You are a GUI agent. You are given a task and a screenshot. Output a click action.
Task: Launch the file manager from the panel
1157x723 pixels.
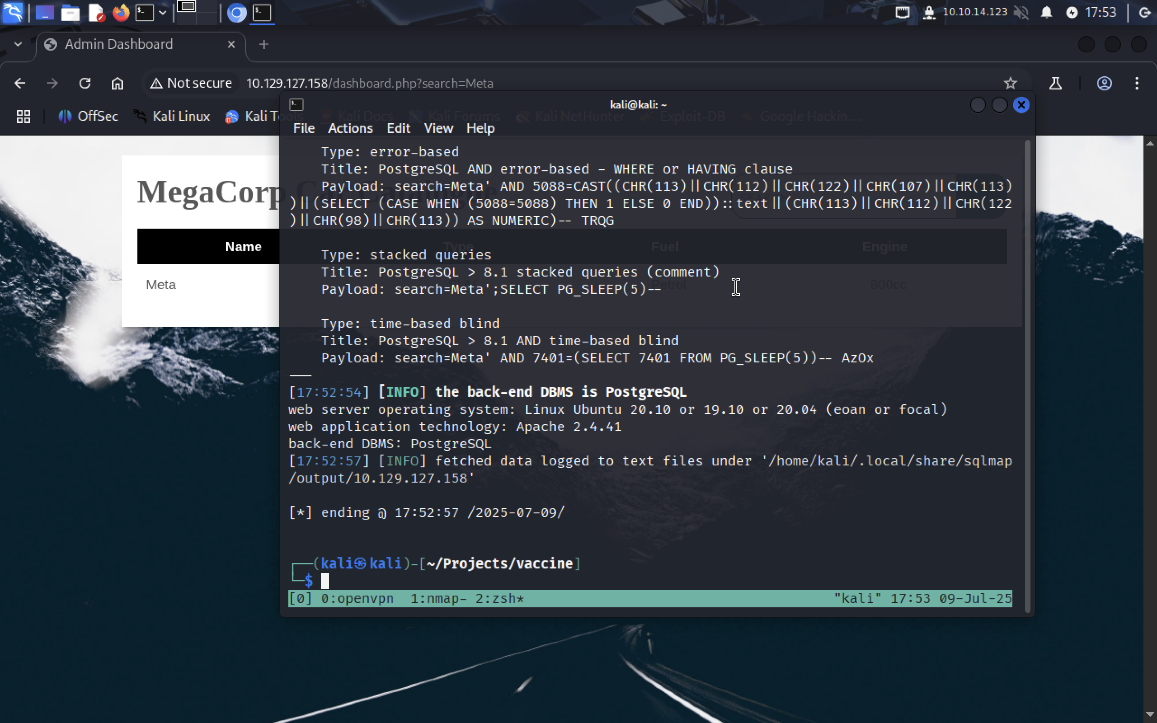pyautogui.click(x=71, y=13)
